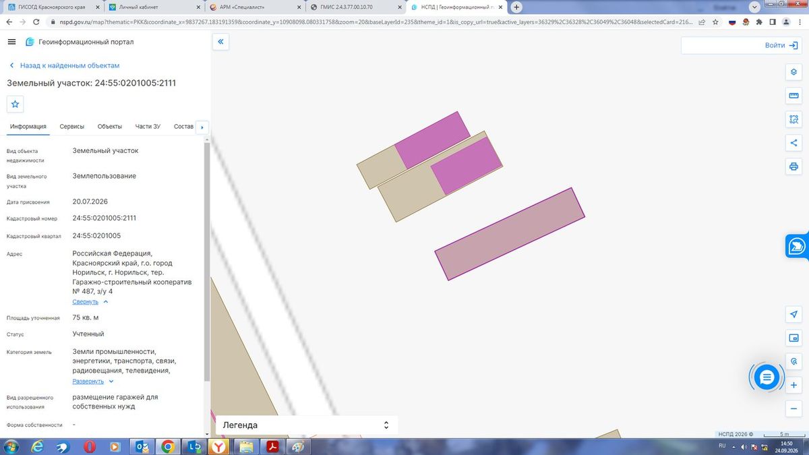Activate the search-by-area selection tool
809x455 pixels.
pyautogui.click(x=793, y=119)
